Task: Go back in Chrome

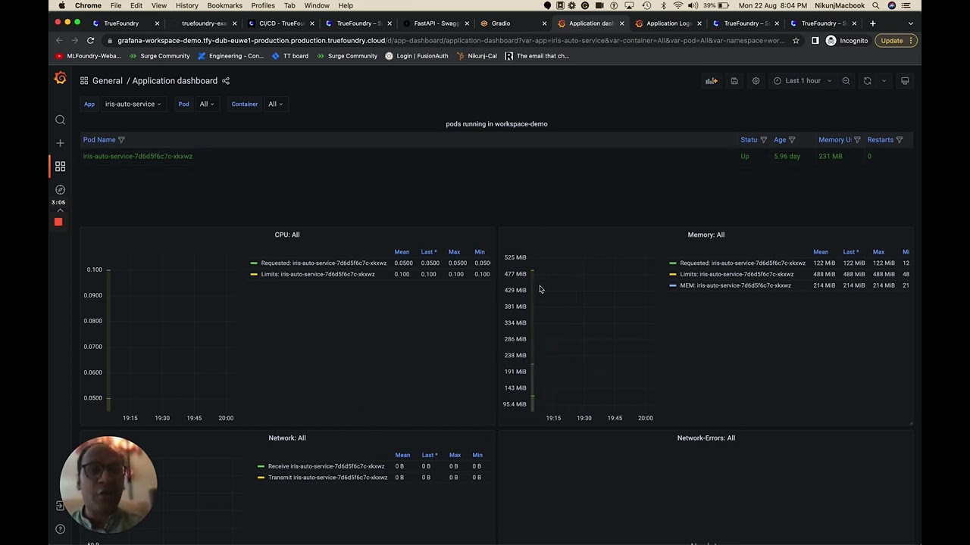Action: 58,40
